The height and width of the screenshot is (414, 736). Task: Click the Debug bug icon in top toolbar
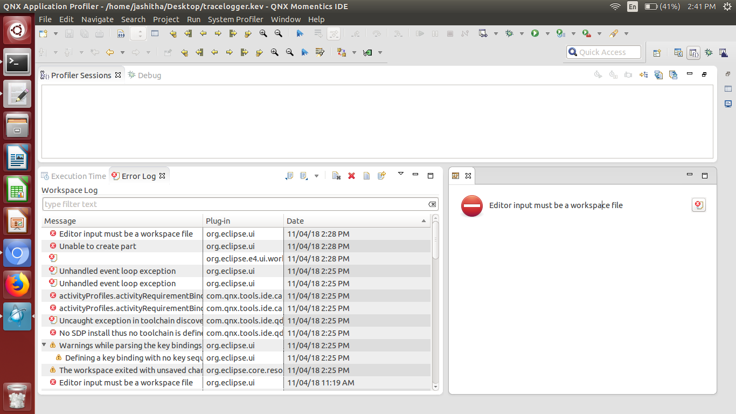click(509, 33)
